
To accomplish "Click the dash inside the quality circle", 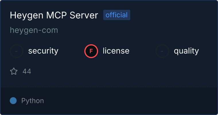I will tap(162, 51).
